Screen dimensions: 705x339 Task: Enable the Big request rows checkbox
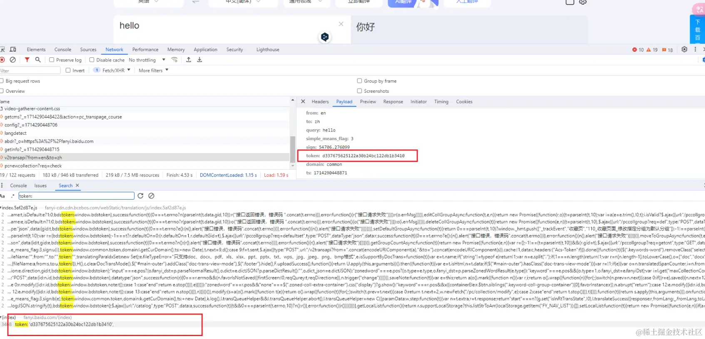[x=2, y=81]
